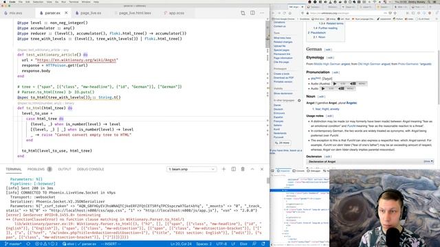Viewport: 440px width, 247px height.
Task: Change encoding via UTF-8 status entry
Action: 221,244
